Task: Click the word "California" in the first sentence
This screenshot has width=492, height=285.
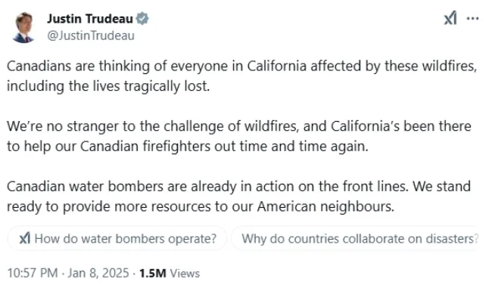Action: pos(277,66)
